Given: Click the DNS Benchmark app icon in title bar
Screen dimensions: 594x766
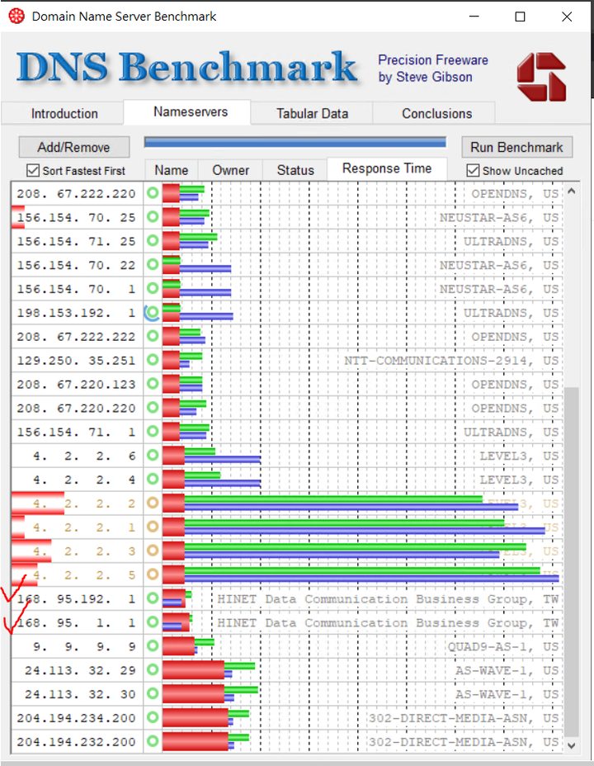Looking at the screenshot, I should [16, 17].
